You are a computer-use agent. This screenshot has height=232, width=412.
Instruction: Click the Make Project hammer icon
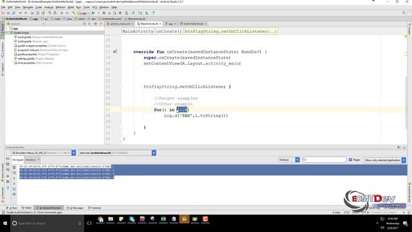(74, 13)
